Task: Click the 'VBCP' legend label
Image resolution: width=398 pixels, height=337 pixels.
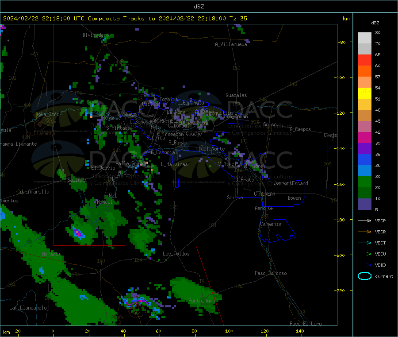Action: click(x=380, y=221)
